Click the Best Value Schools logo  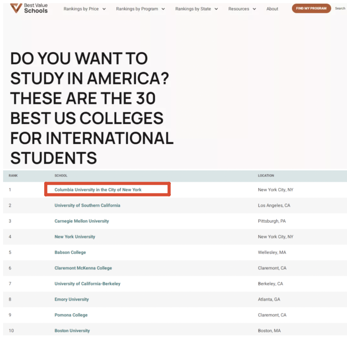point(29,8)
